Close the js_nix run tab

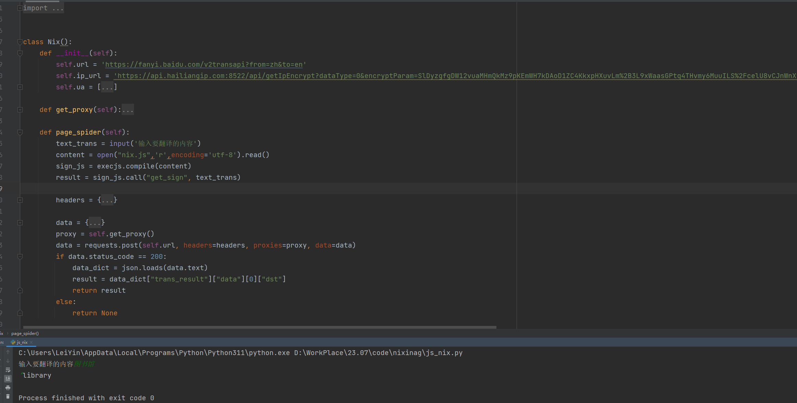[31, 342]
